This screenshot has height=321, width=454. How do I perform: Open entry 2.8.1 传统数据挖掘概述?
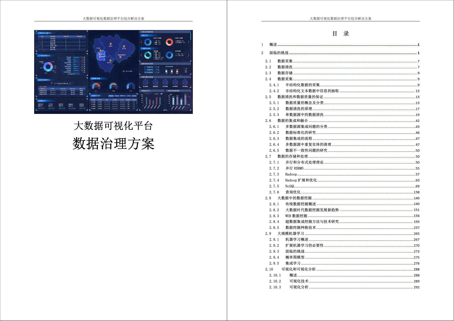pos(344,204)
